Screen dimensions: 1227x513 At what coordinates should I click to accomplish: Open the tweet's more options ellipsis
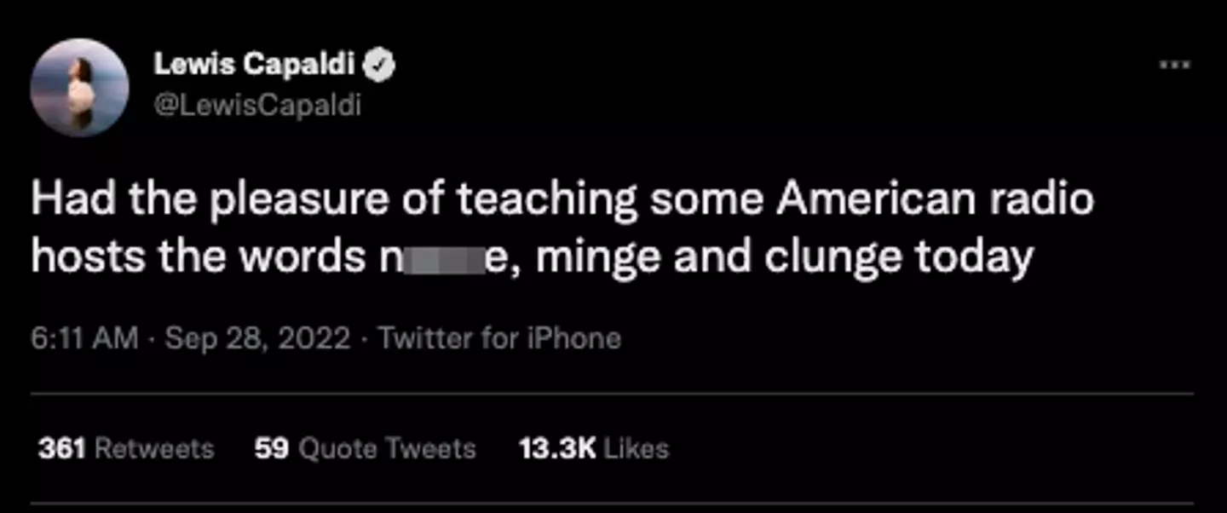coord(1175,65)
